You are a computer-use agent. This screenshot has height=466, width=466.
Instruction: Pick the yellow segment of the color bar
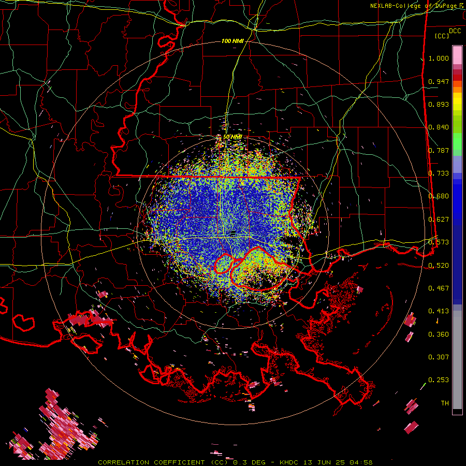[x=457, y=102]
